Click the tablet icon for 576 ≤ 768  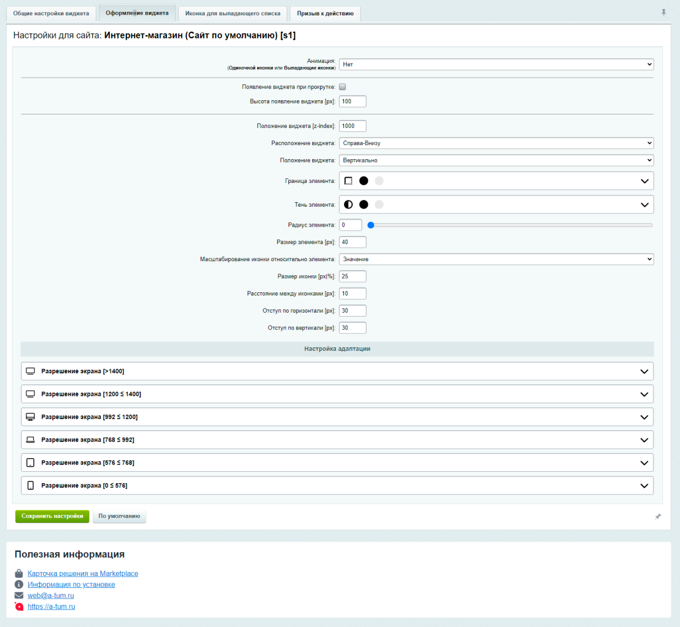pyautogui.click(x=31, y=463)
